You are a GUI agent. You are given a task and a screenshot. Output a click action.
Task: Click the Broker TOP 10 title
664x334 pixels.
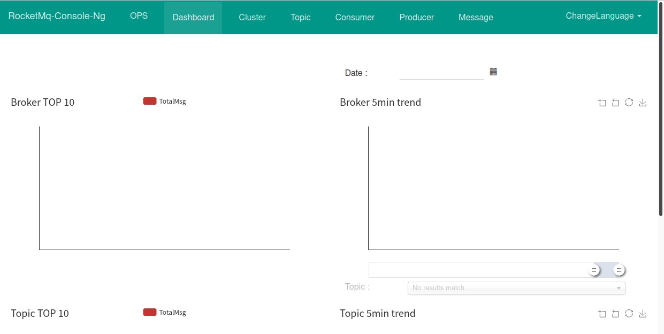[43, 102]
